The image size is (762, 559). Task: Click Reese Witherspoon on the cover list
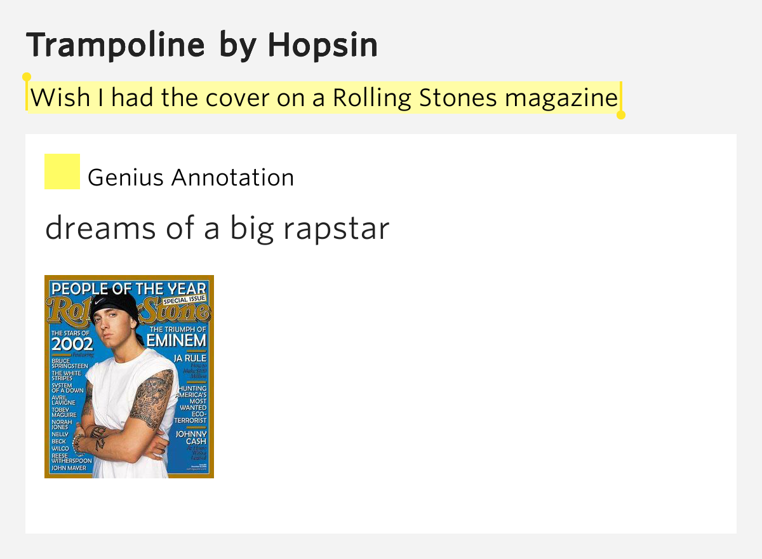click(x=71, y=458)
